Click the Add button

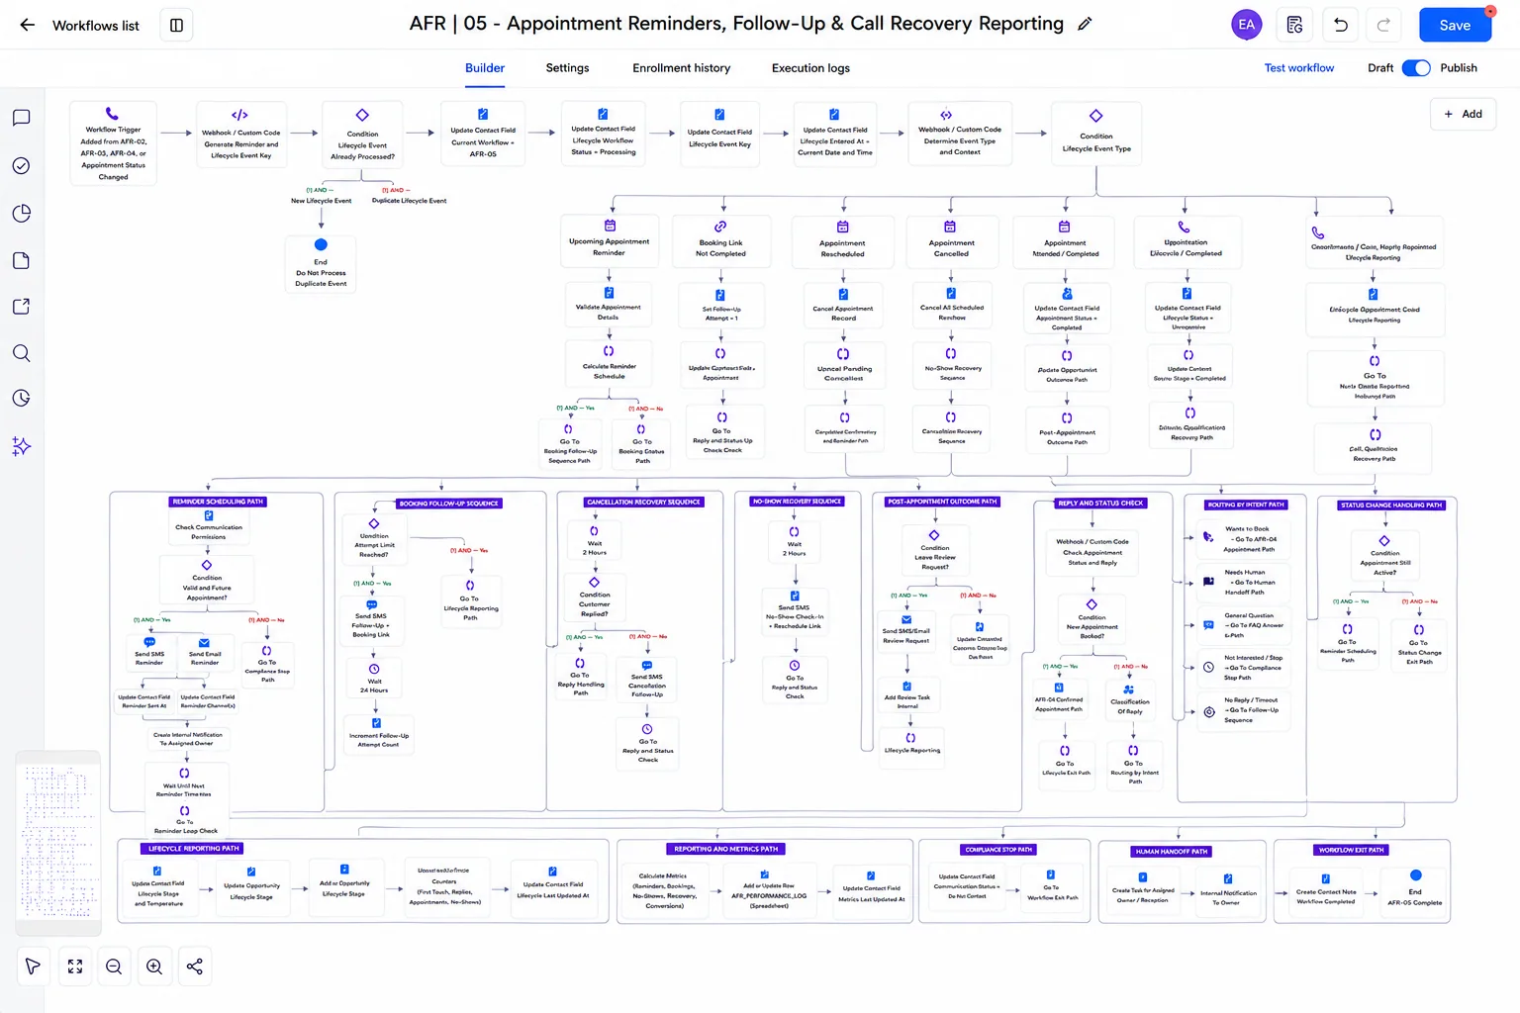point(1463,114)
